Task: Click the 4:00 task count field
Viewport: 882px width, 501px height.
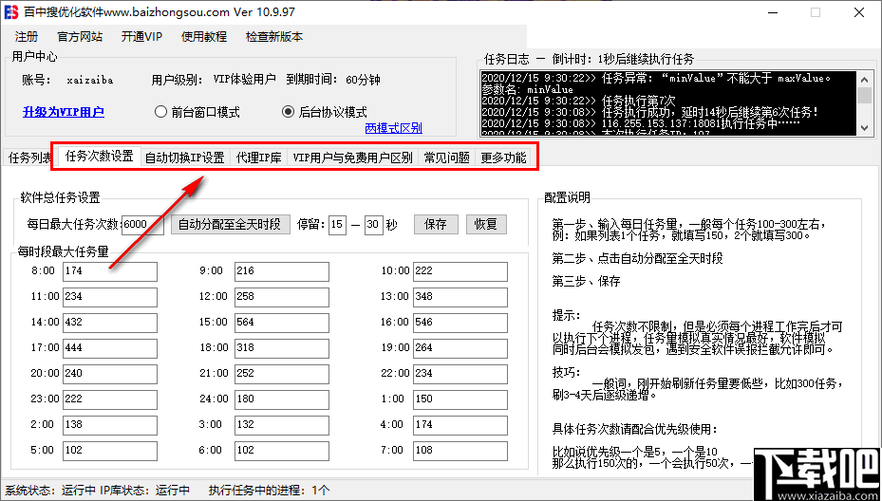Action: point(460,425)
